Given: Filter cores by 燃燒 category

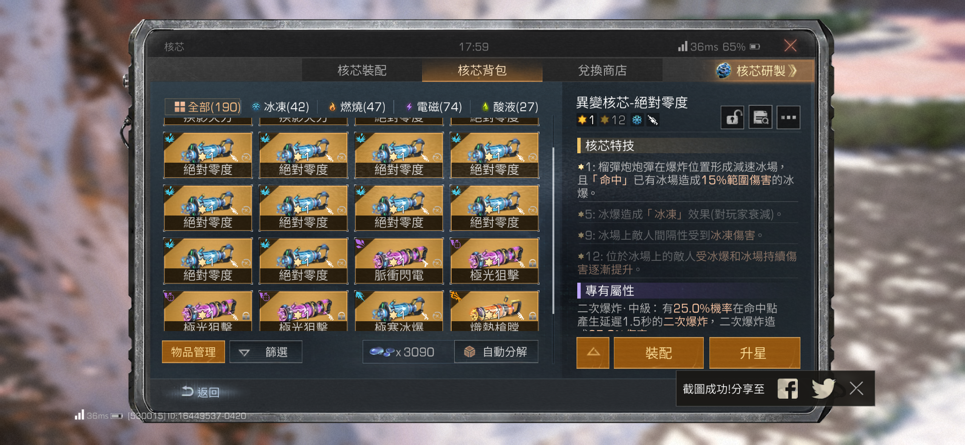Looking at the screenshot, I should click(x=357, y=107).
